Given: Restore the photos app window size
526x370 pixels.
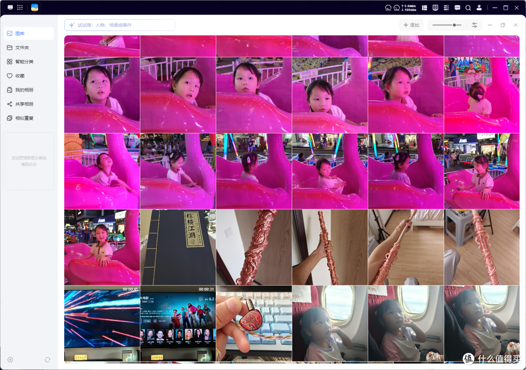Looking at the screenshot, I should point(503,25).
